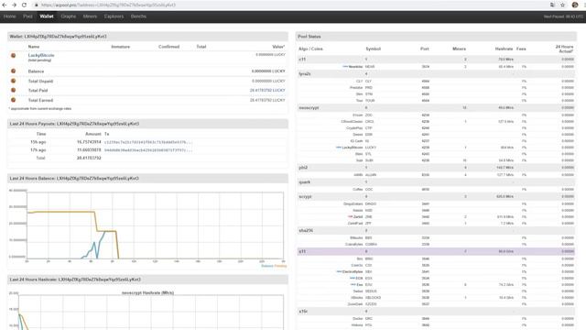Screen dimensions: 586x330
Task: Click the coin icon beside Total Paid
Action: [13, 90]
